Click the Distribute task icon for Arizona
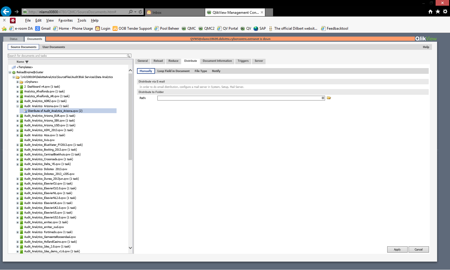The height and width of the screenshot is (270, 450). click(x=26, y=111)
